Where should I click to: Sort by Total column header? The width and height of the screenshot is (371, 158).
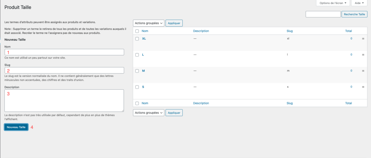(x=349, y=31)
